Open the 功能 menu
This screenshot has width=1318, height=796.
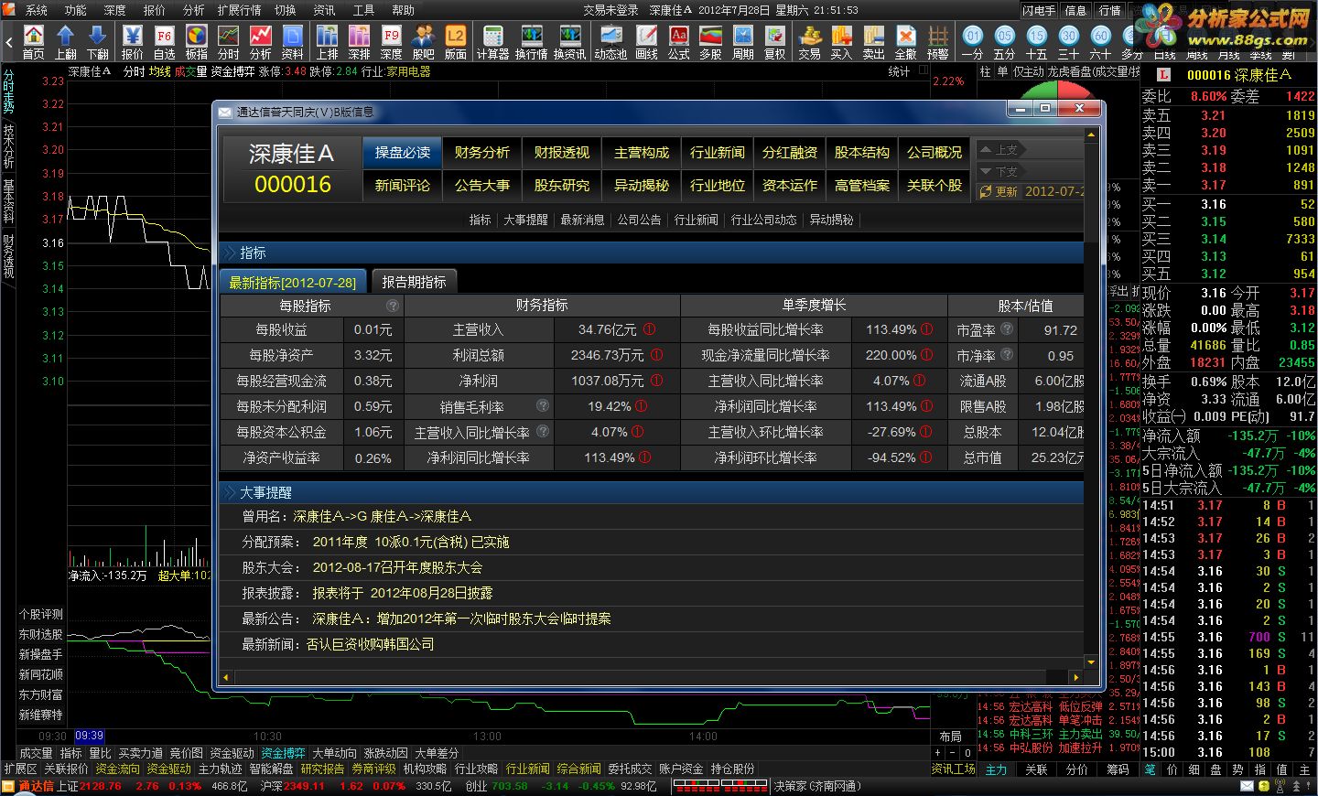click(x=76, y=10)
